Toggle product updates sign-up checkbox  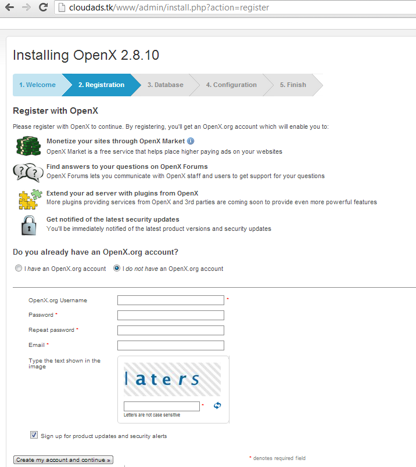pos(34,435)
